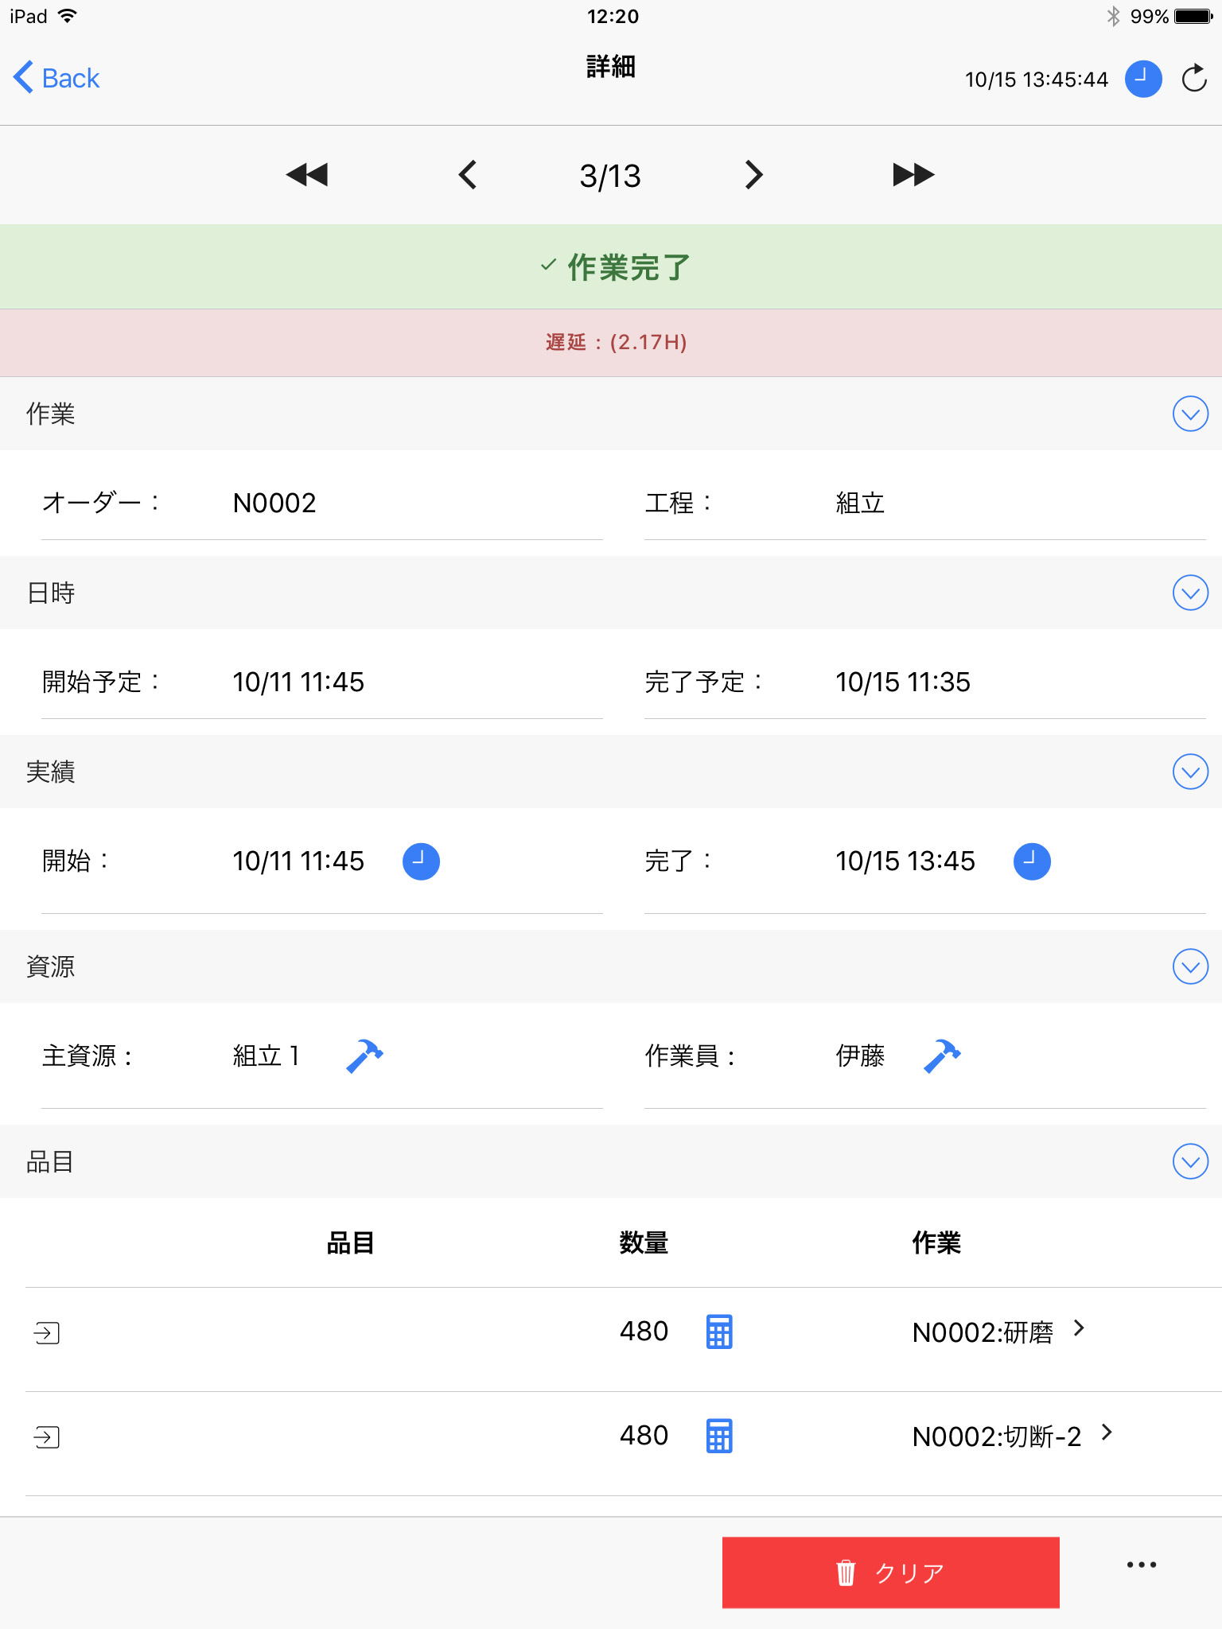1222x1629 pixels.
Task: Tap the input arrow icon on 研磨 row
Action: [47, 1332]
